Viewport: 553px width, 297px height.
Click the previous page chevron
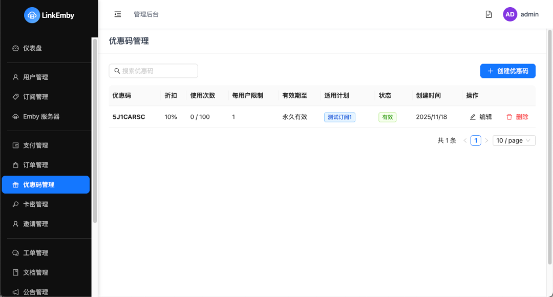click(x=465, y=140)
